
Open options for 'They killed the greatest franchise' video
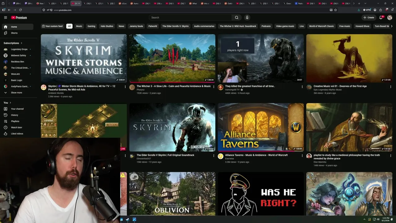point(302,87)
